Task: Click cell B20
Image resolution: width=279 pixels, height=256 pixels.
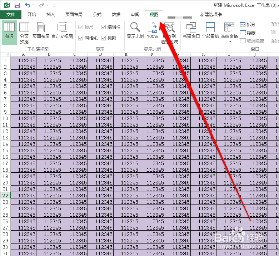Action: click(x=49, y=183)
